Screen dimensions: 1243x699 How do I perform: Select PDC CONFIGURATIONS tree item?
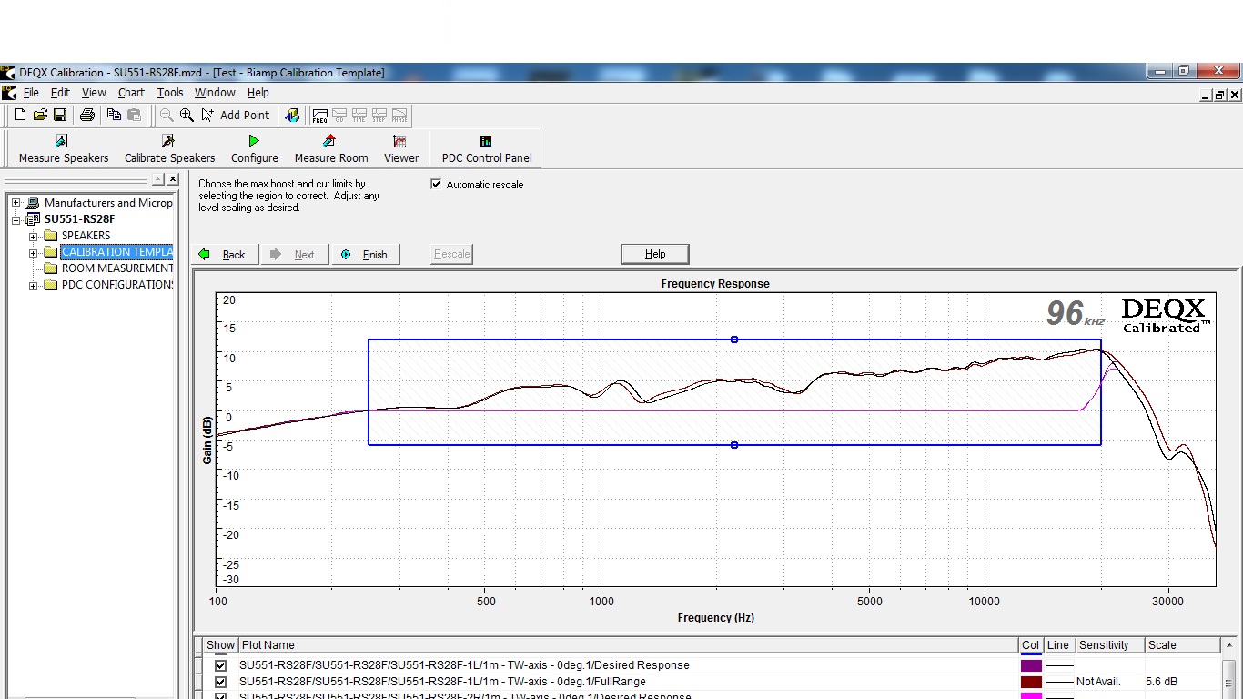tap(108, 285)
